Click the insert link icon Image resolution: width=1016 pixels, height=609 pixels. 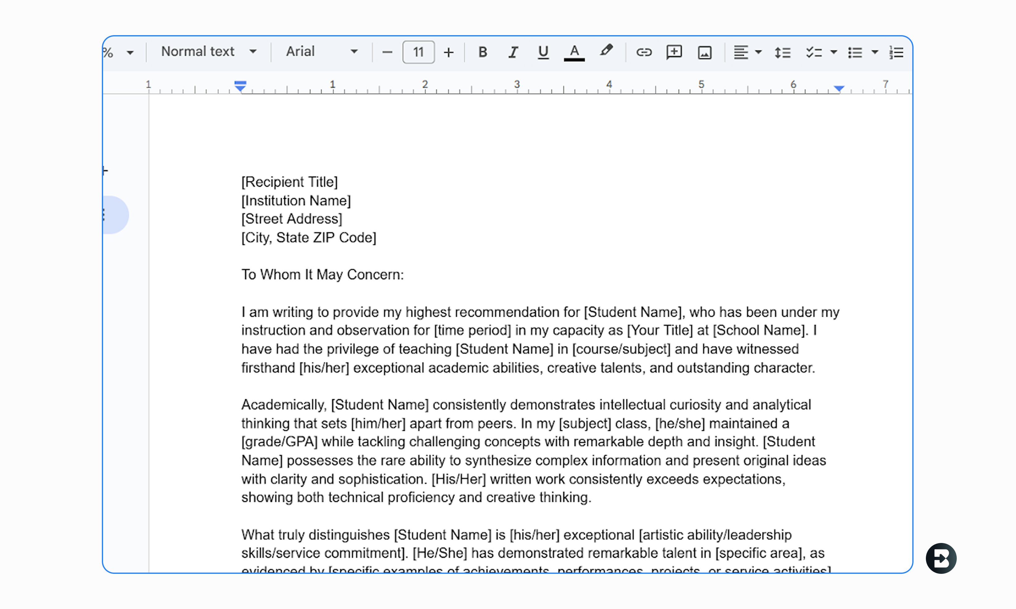coord(644,52)
